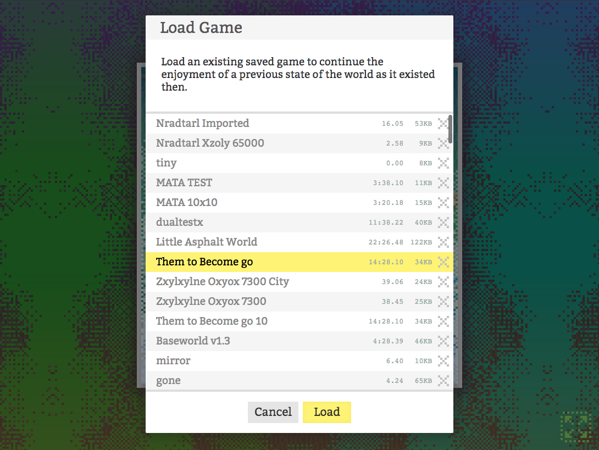Click delete icon for gone save

click(x=443, y=381)
